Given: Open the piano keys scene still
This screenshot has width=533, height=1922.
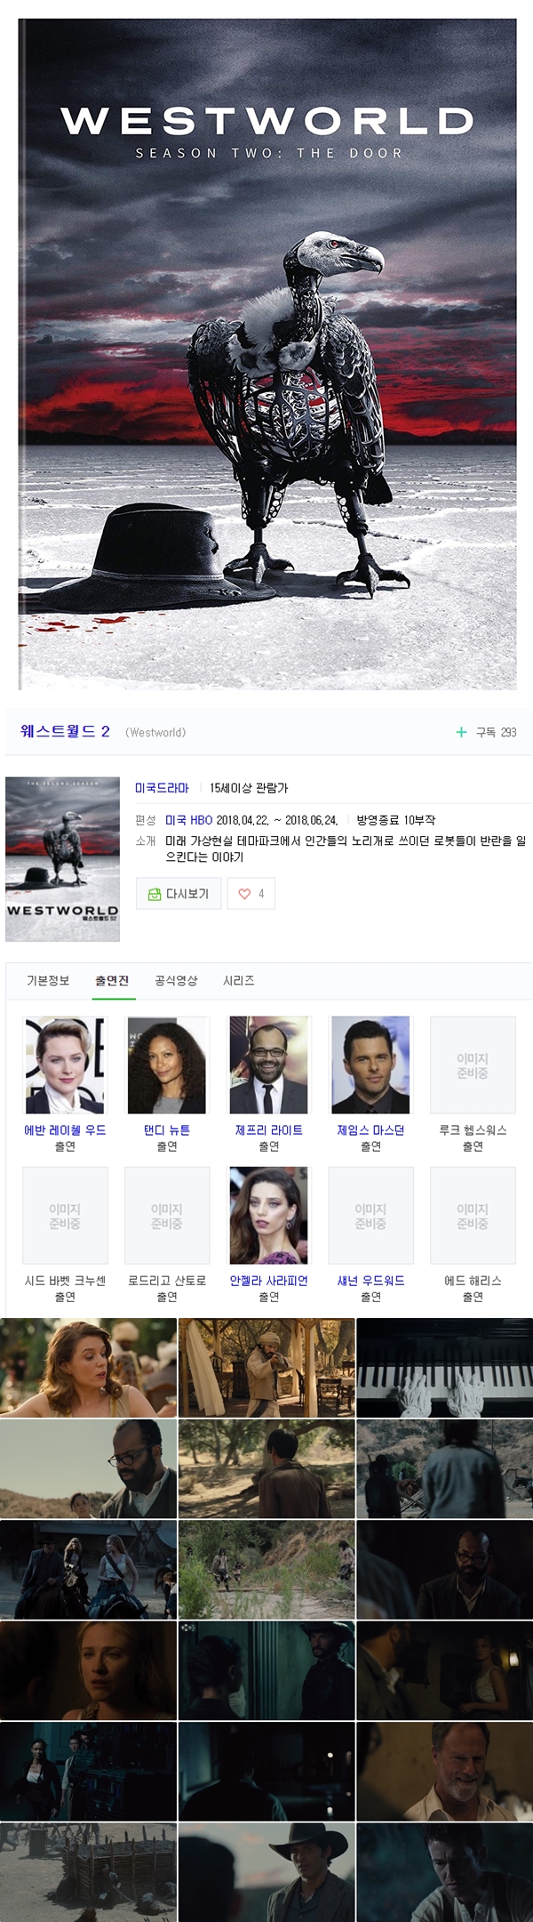Looking at the screenshot, I should (x=444, y=1368).
